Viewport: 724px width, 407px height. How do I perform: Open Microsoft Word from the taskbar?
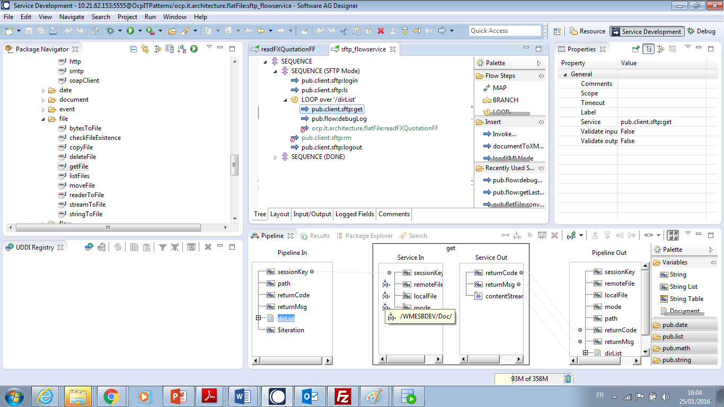242,396
